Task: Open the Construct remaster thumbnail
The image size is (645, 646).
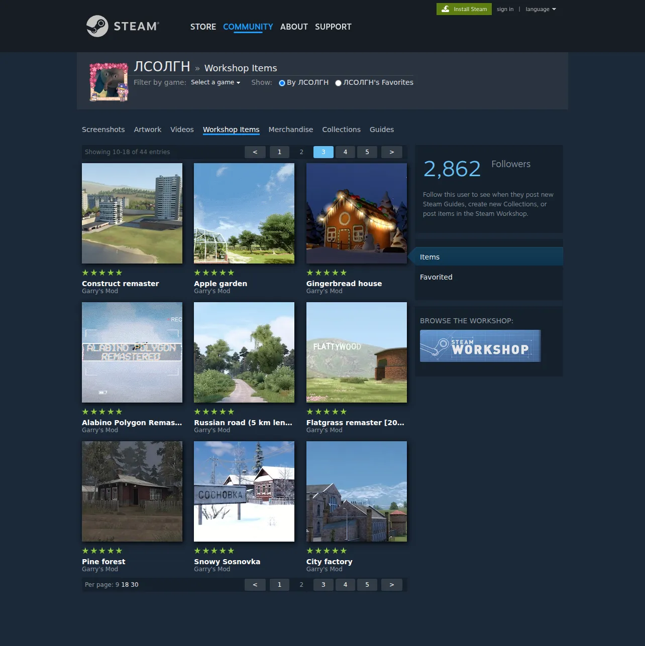Action: 132,213
